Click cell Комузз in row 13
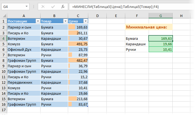The width and height of the screenshot is (195, 115). pyautogui.click(x=24, y=88)
